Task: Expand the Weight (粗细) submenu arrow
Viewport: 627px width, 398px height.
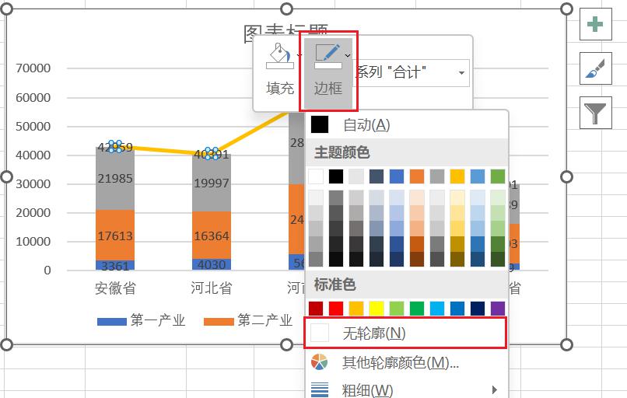Action: click(x=495, y=389)
